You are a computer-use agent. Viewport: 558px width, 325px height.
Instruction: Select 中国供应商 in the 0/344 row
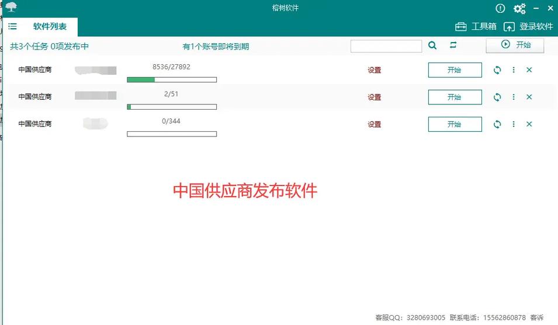[35, 124]
